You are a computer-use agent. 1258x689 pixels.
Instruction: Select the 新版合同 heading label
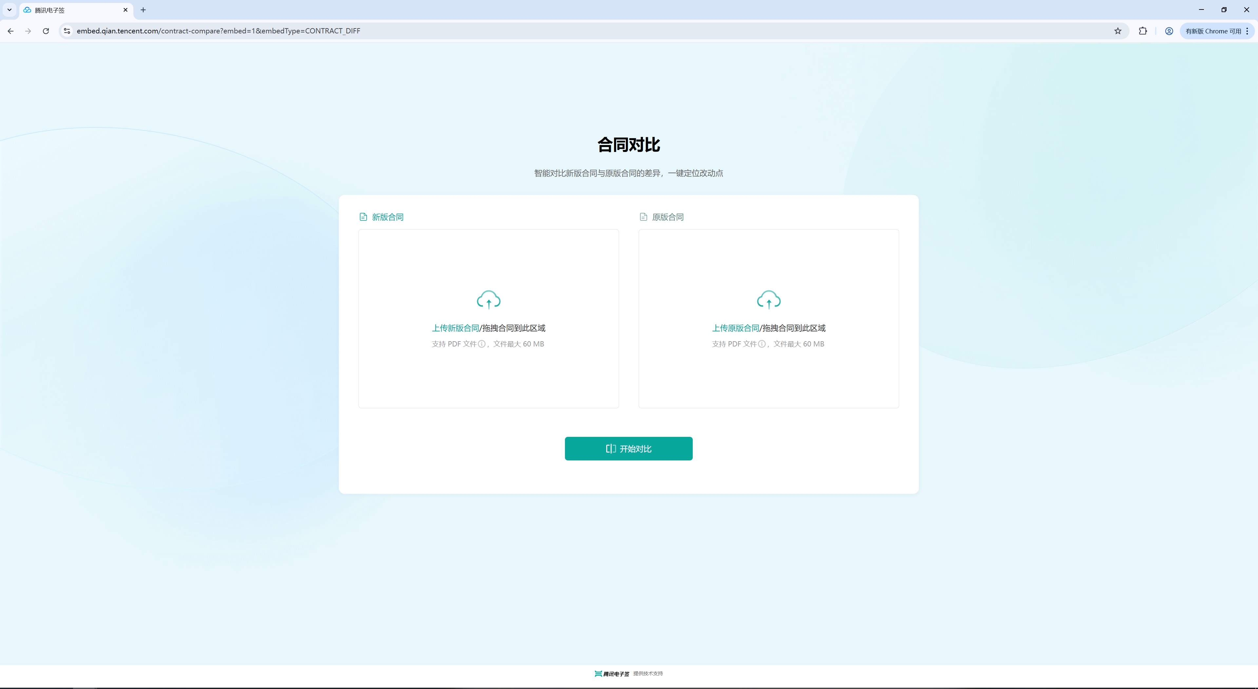pos(388,217)
